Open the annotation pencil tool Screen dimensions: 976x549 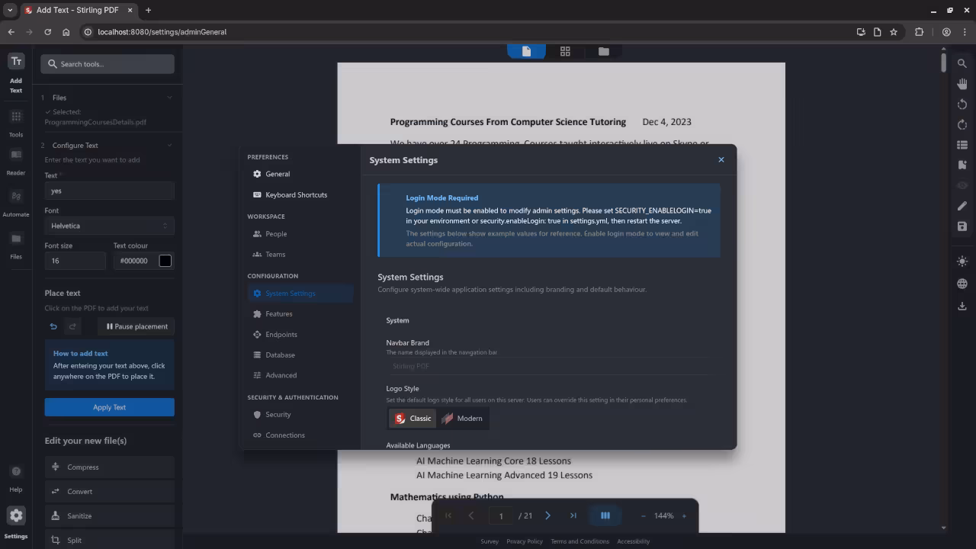coord(962,206)
